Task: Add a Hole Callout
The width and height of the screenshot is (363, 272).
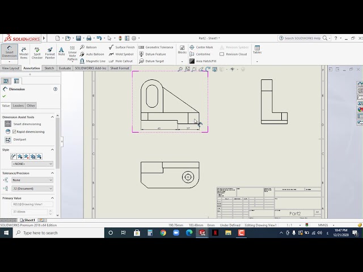Action: 121,61
